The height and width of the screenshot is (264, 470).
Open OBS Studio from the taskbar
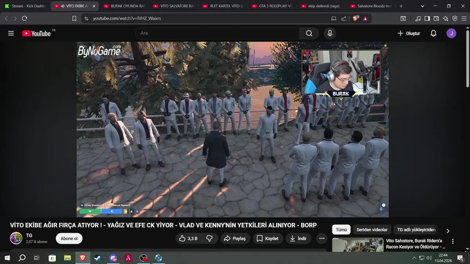pos(143,258)
